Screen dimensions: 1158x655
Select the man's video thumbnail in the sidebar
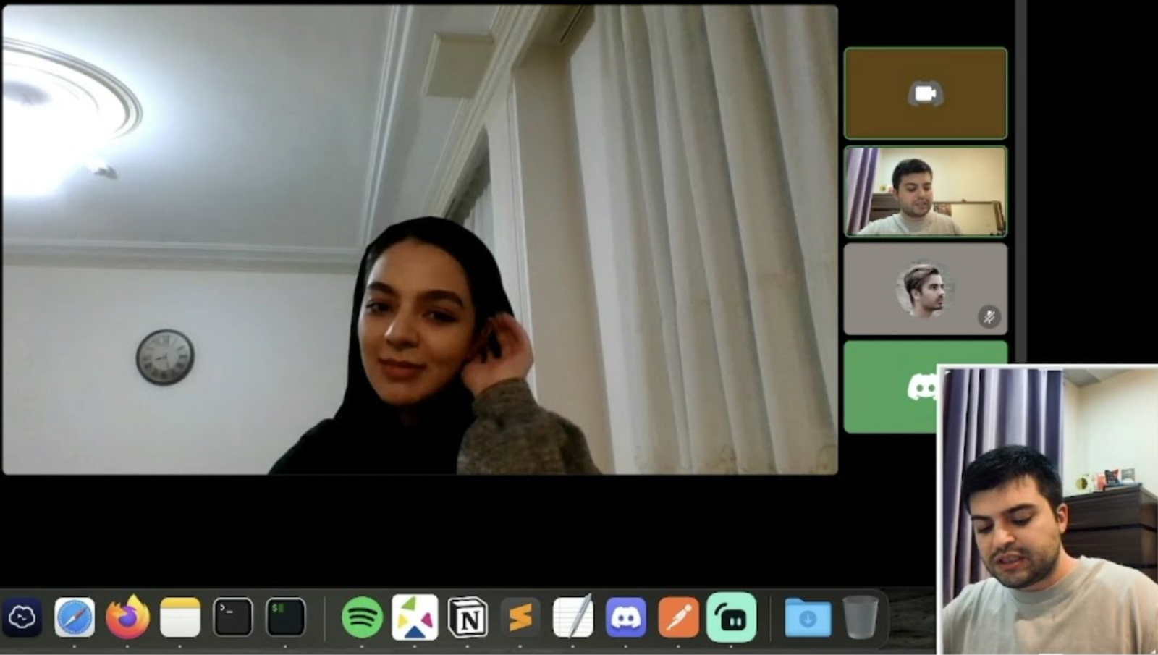pyautogui.click(x=925, y=192)
